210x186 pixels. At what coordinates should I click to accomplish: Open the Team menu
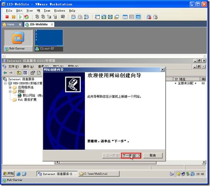click(47, 11)
